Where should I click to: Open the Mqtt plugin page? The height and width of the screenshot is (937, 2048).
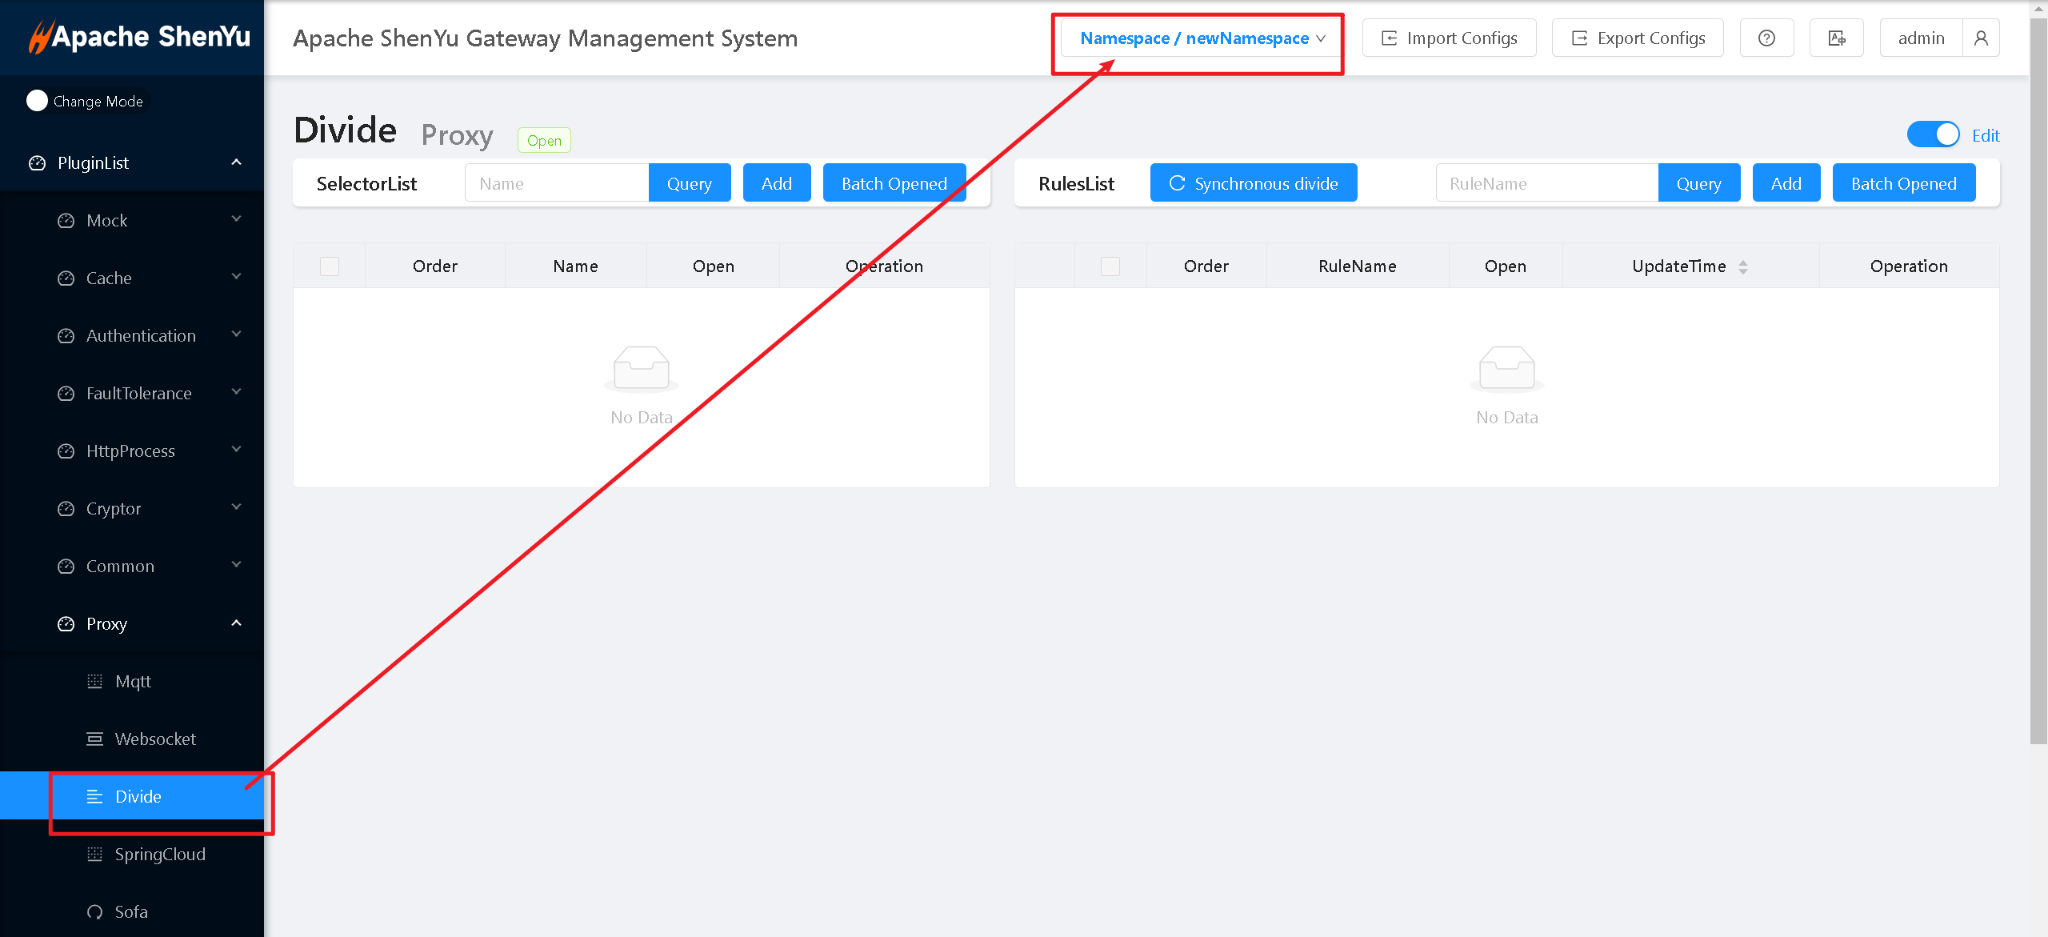click(133, 681)
